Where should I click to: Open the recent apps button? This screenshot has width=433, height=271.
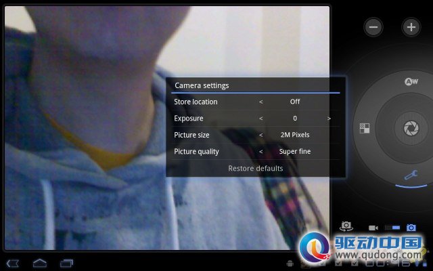(66, 264)
